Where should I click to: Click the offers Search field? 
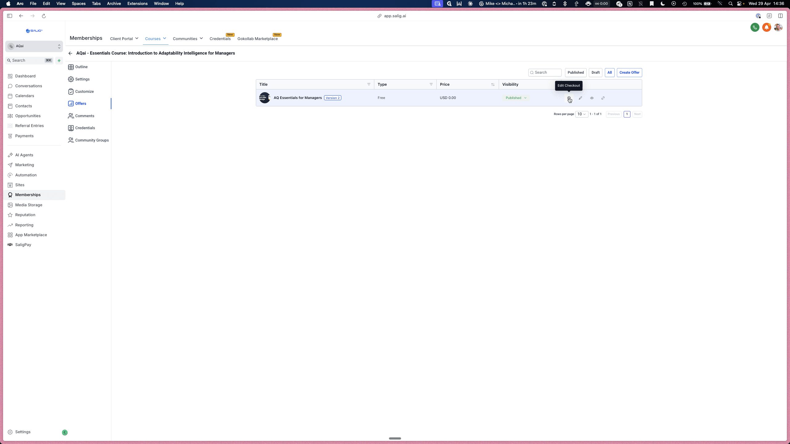point(545,72)
